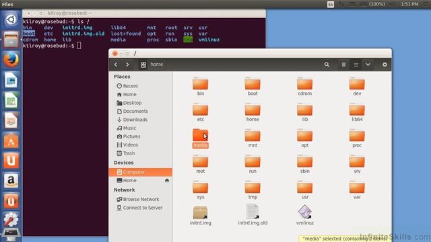The height and width of the screenshot is (242, 431).
Task: Launch Firefox from launcher
Action: [11, 60]
